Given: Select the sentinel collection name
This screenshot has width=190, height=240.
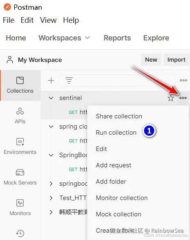Looking at the screenshot, I should pos(71,98).
